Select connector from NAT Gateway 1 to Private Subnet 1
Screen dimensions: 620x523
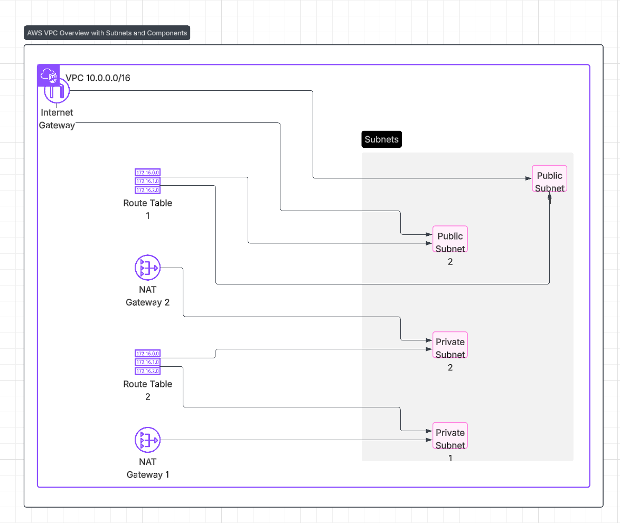tap(290, 440)
